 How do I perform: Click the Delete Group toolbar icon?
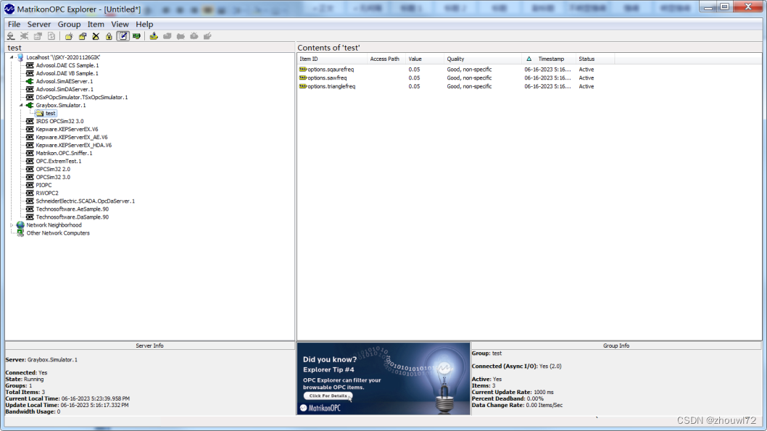(94, 36)
